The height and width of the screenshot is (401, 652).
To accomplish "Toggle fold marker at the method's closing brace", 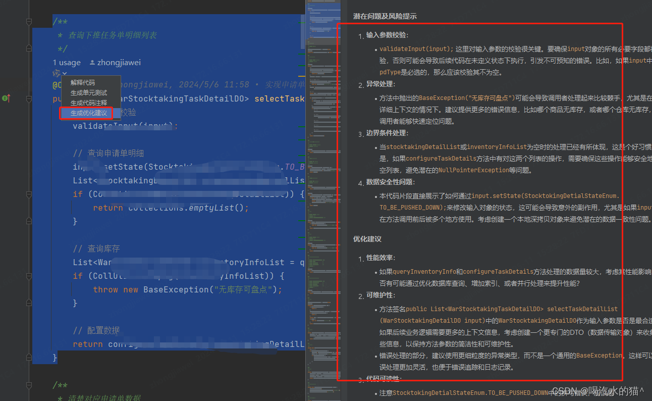I will 29,358.
